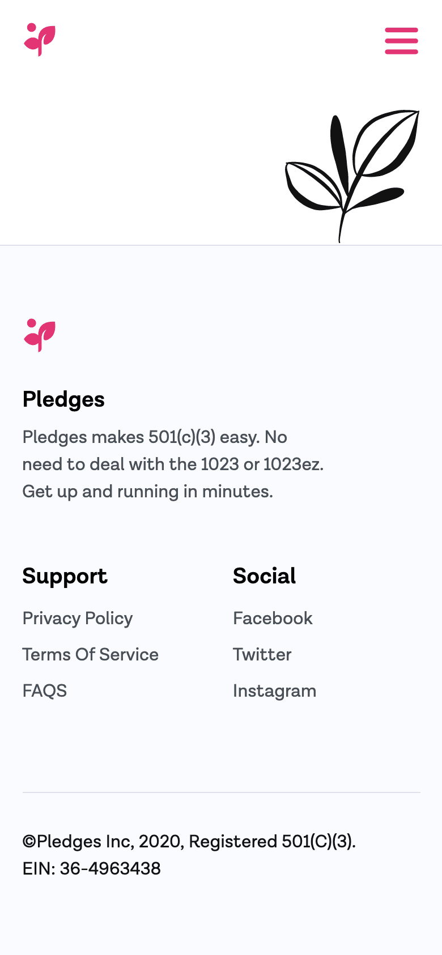Viewport: 442px width, 955px height.
Task: Click the Social section heading
Action: click(264, 575)
